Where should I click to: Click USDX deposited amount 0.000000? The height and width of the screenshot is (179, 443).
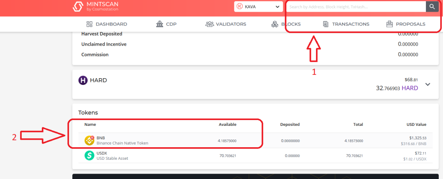point(293,156)
